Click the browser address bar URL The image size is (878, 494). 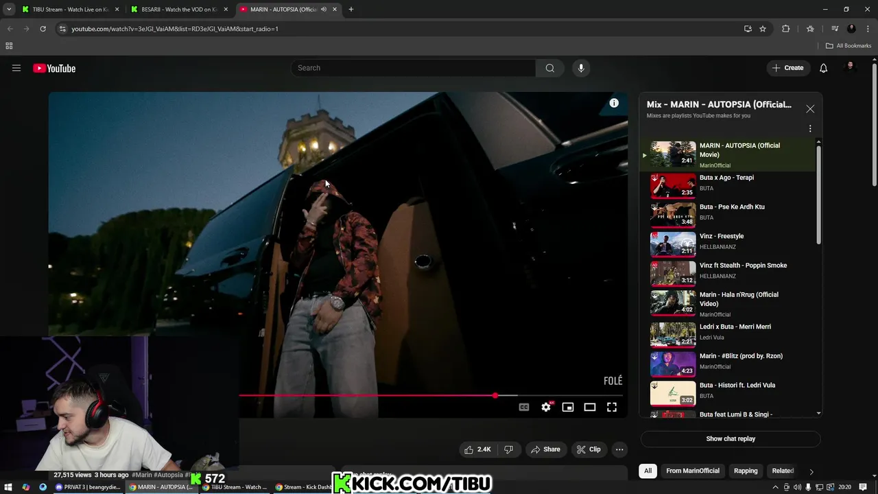click(x=175, y=29)
